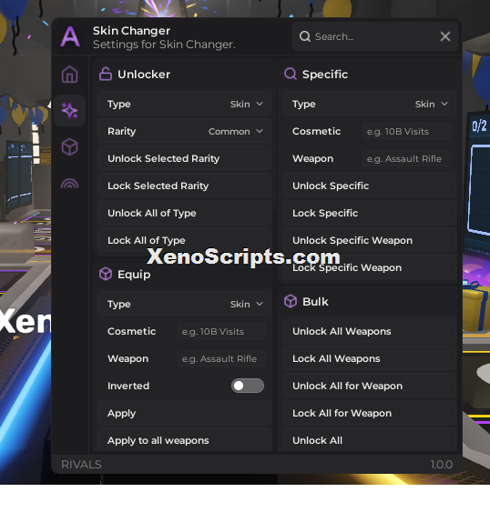Click the purple A logo

70,36
